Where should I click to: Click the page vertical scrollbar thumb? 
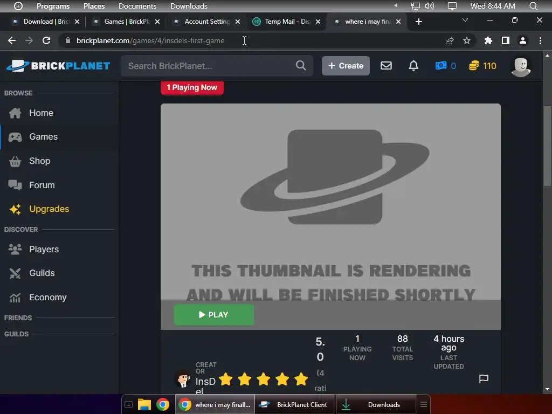[547, 146]
